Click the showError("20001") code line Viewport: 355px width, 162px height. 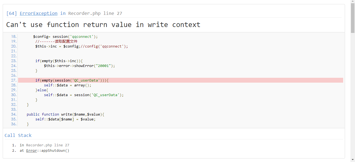(x=79, y=66)
